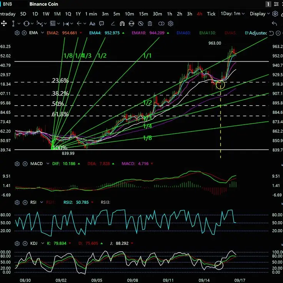The height and width of the screenshot is (283, 283).
Task: Open the 1Day: 1m dropdown
Action: [233, 14]
